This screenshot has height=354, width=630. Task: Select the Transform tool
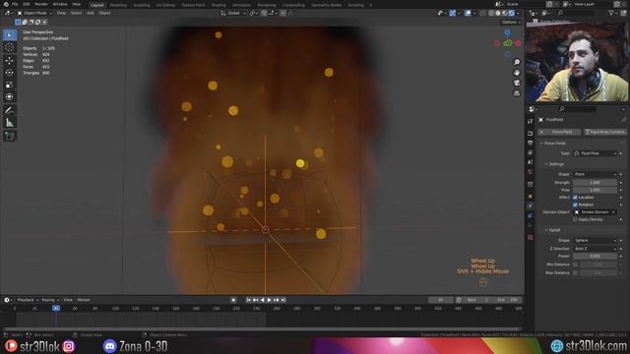(10, 96)
